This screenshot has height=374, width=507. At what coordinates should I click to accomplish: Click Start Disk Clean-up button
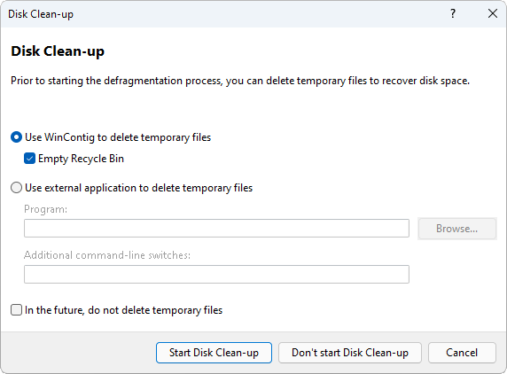tap(214, 353)
